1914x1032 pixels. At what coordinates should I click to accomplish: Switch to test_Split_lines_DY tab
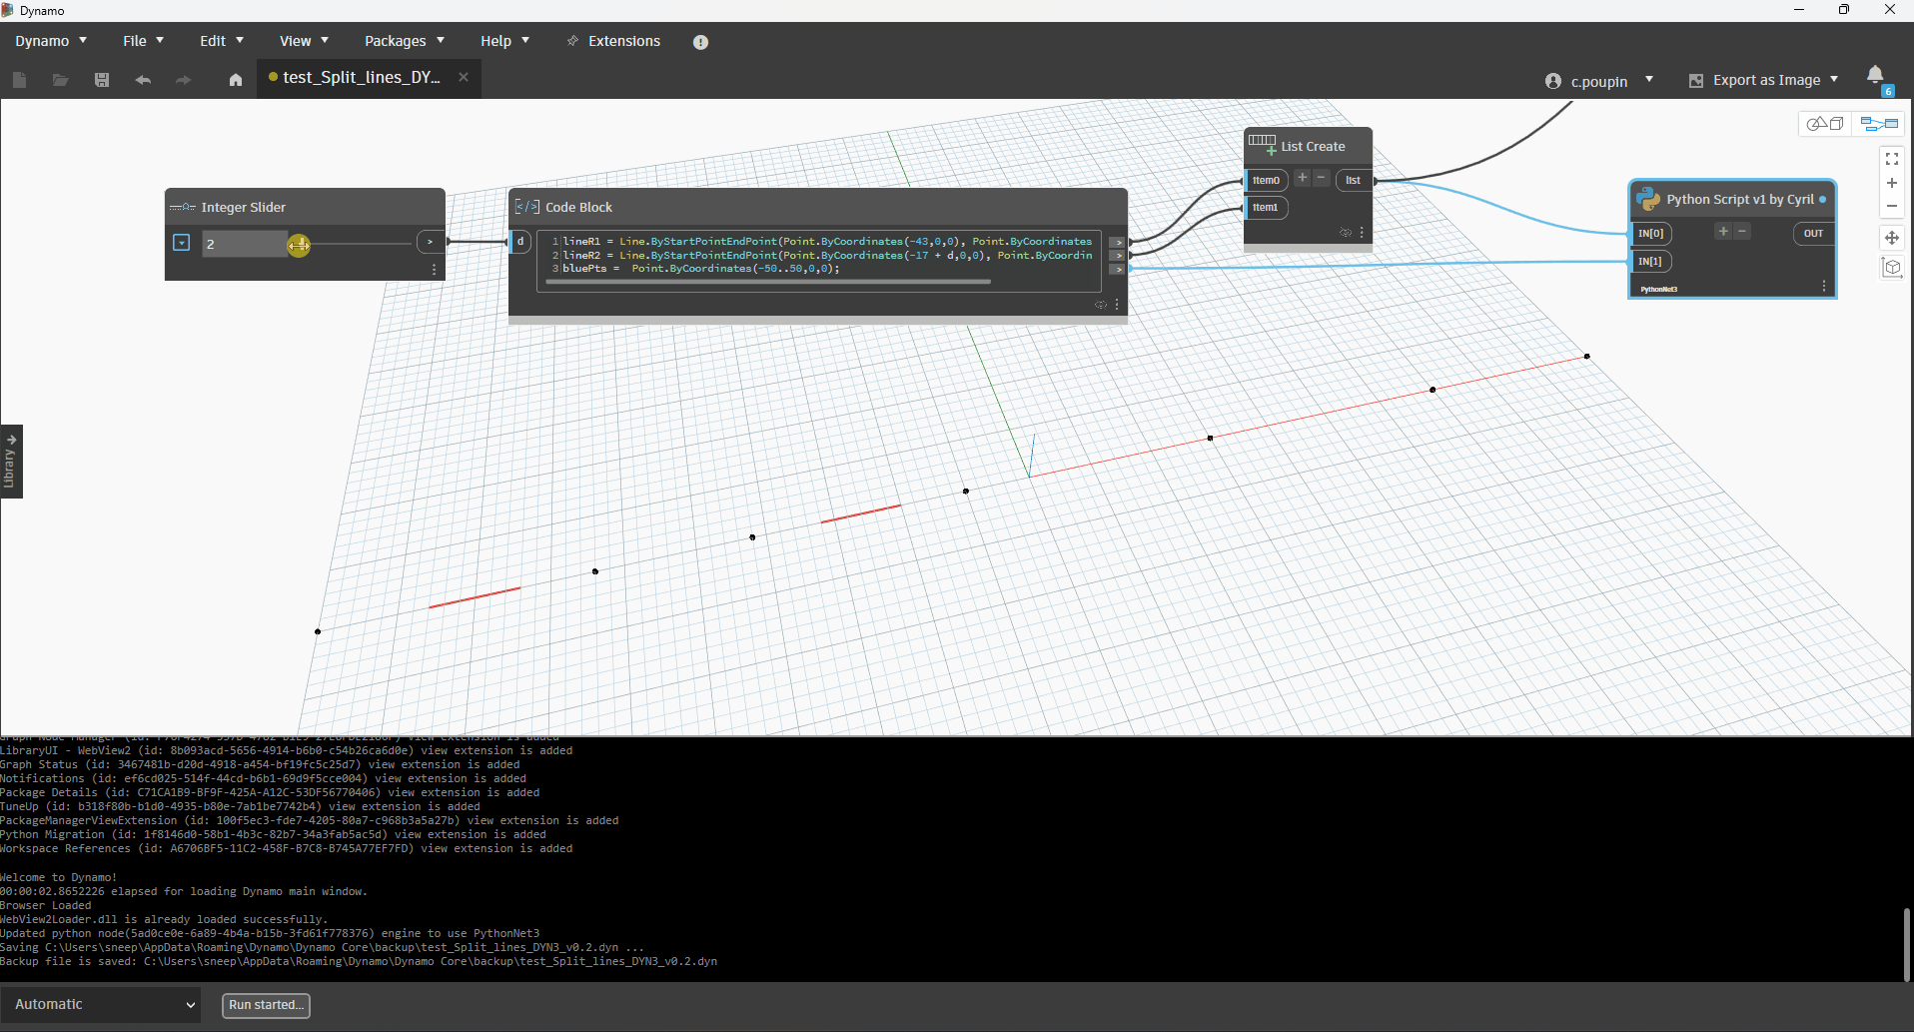361,77
